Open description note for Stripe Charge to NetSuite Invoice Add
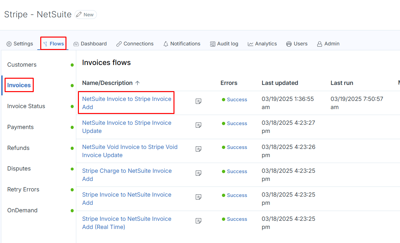Image resolution: width=400 pixels, height=243 pixels. (x=198, y=173)
